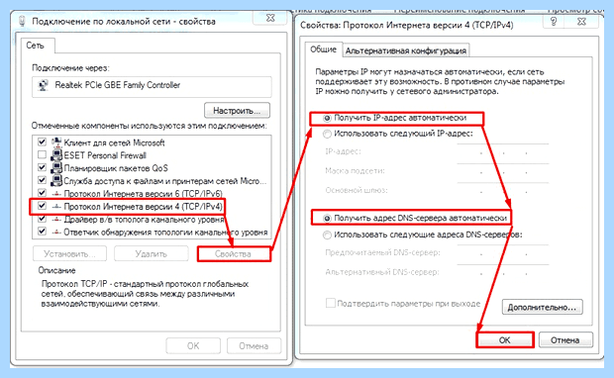The height and width of the screenshot is (378, 614).
Task: Switch to Альтернативная конфигурация tab
Action: [406, 50]
